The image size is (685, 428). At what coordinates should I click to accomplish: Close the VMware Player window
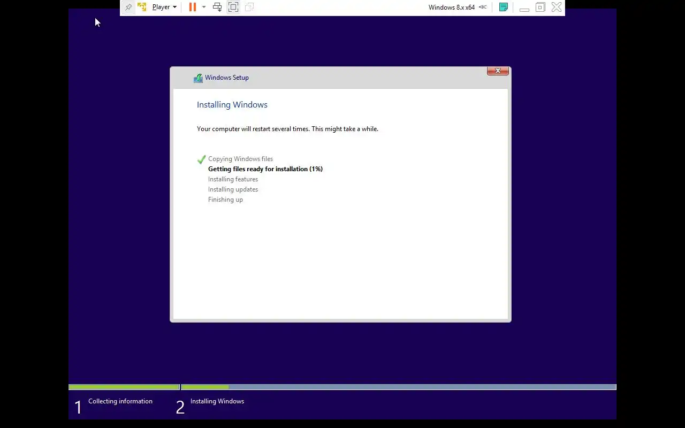click(557, 7)
